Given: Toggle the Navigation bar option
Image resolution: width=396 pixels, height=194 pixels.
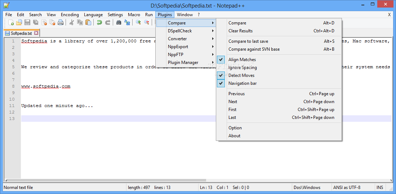Looking at the screenshot, I should (x=279, y=83).
